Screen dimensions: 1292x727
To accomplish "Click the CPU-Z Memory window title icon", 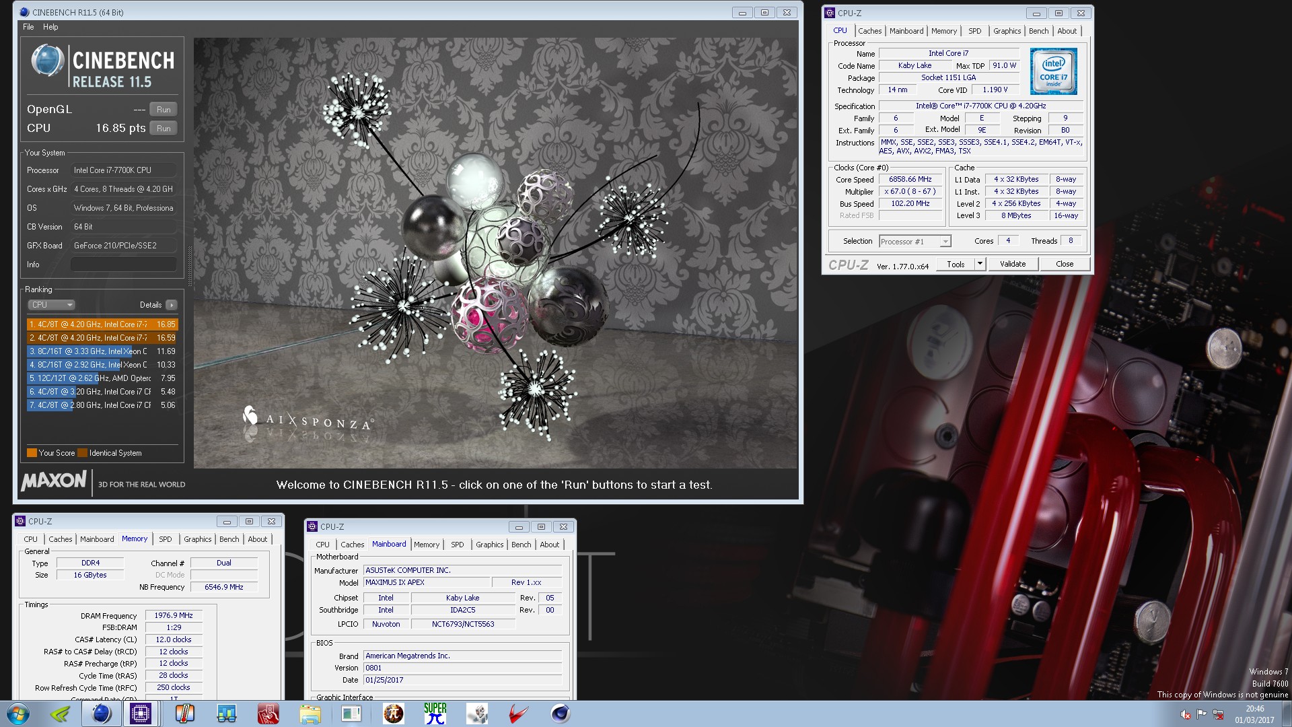I will (x=20, y=521).
